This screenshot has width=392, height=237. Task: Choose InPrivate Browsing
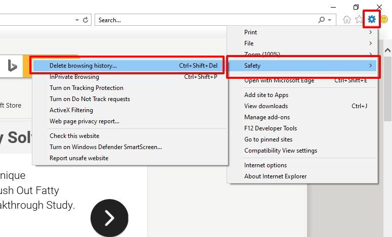click(130, 77)
